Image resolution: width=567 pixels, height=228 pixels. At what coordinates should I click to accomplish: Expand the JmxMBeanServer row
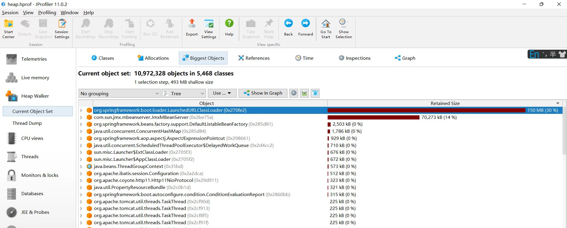point(81,117)
